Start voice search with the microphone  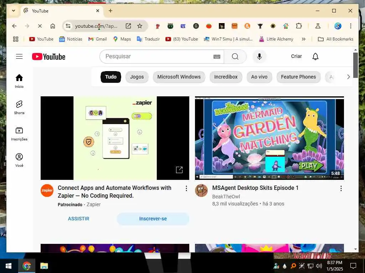point(259,57)
